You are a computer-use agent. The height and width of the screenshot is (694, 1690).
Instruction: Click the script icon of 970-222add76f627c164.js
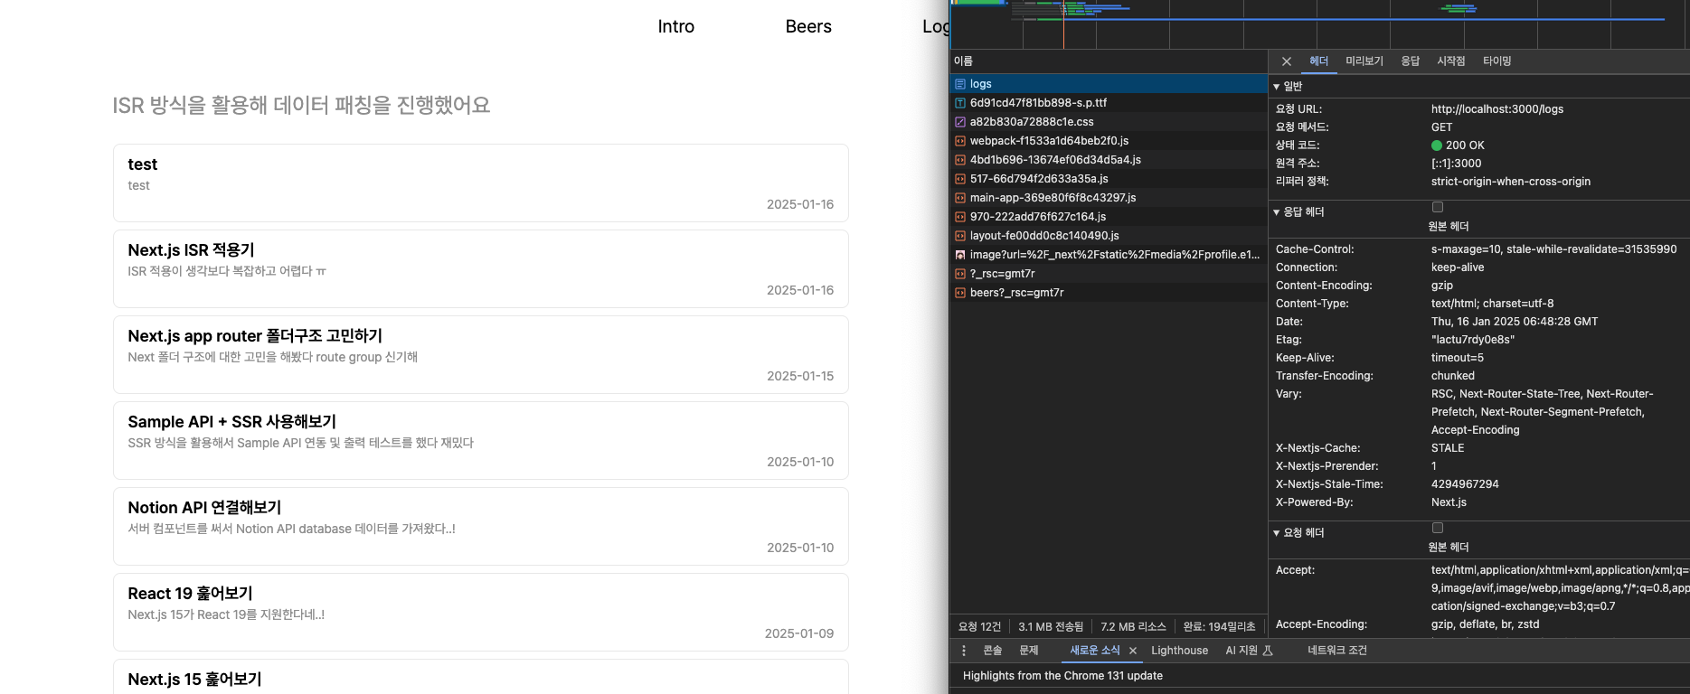pos(960,217)
